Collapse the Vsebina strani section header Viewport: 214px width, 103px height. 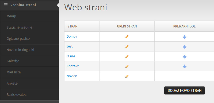pos(29,5)
